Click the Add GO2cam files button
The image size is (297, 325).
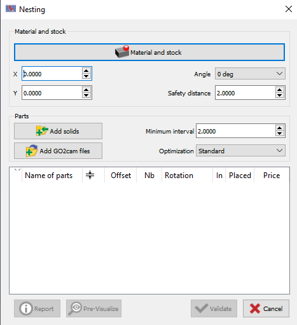point(58,151)
